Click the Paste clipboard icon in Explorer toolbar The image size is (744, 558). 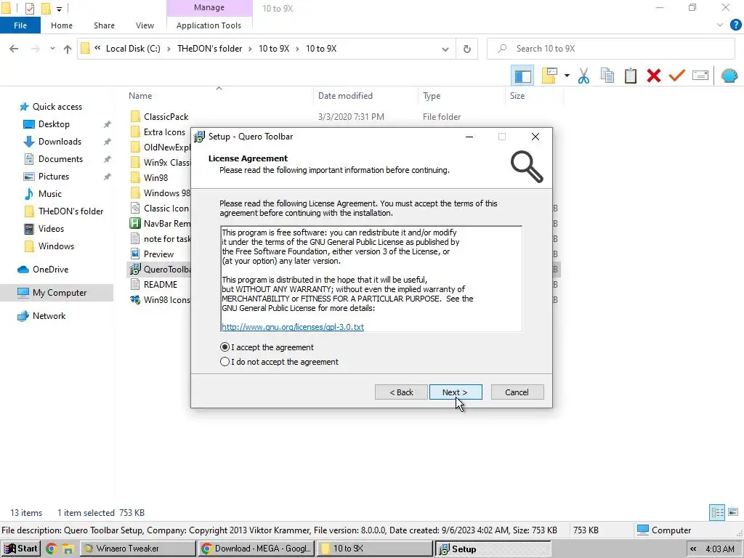630,76
